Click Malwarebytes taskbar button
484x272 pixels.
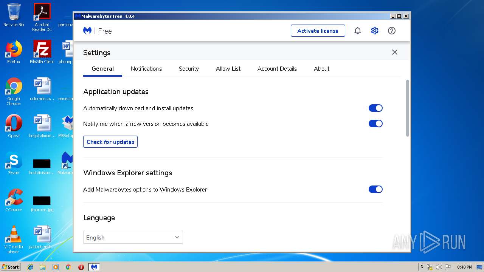click(94, 267)
